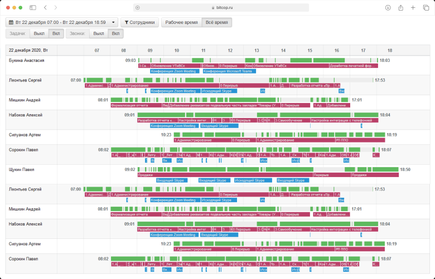
Task: Click the Share icon in Safari toolbar
Action: point(400,8)
